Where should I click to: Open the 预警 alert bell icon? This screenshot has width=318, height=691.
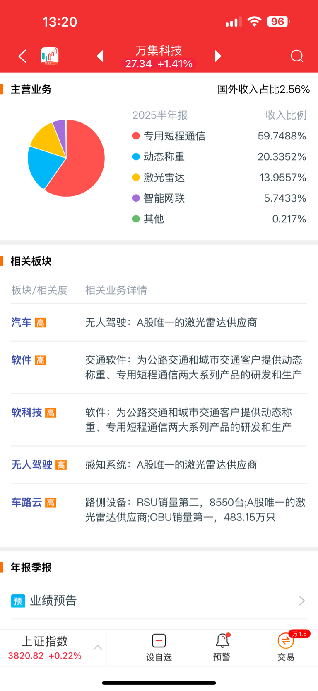[222, 641]
